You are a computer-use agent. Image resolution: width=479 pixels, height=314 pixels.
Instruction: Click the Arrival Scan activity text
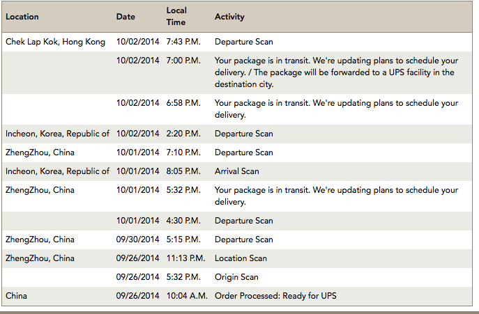pos(237,171)
